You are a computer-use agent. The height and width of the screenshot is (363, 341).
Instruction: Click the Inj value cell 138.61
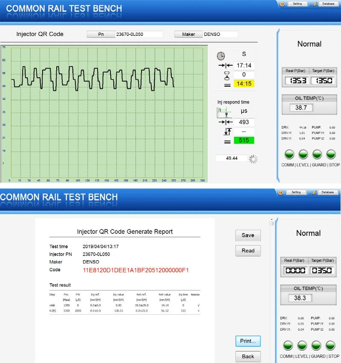118,311
